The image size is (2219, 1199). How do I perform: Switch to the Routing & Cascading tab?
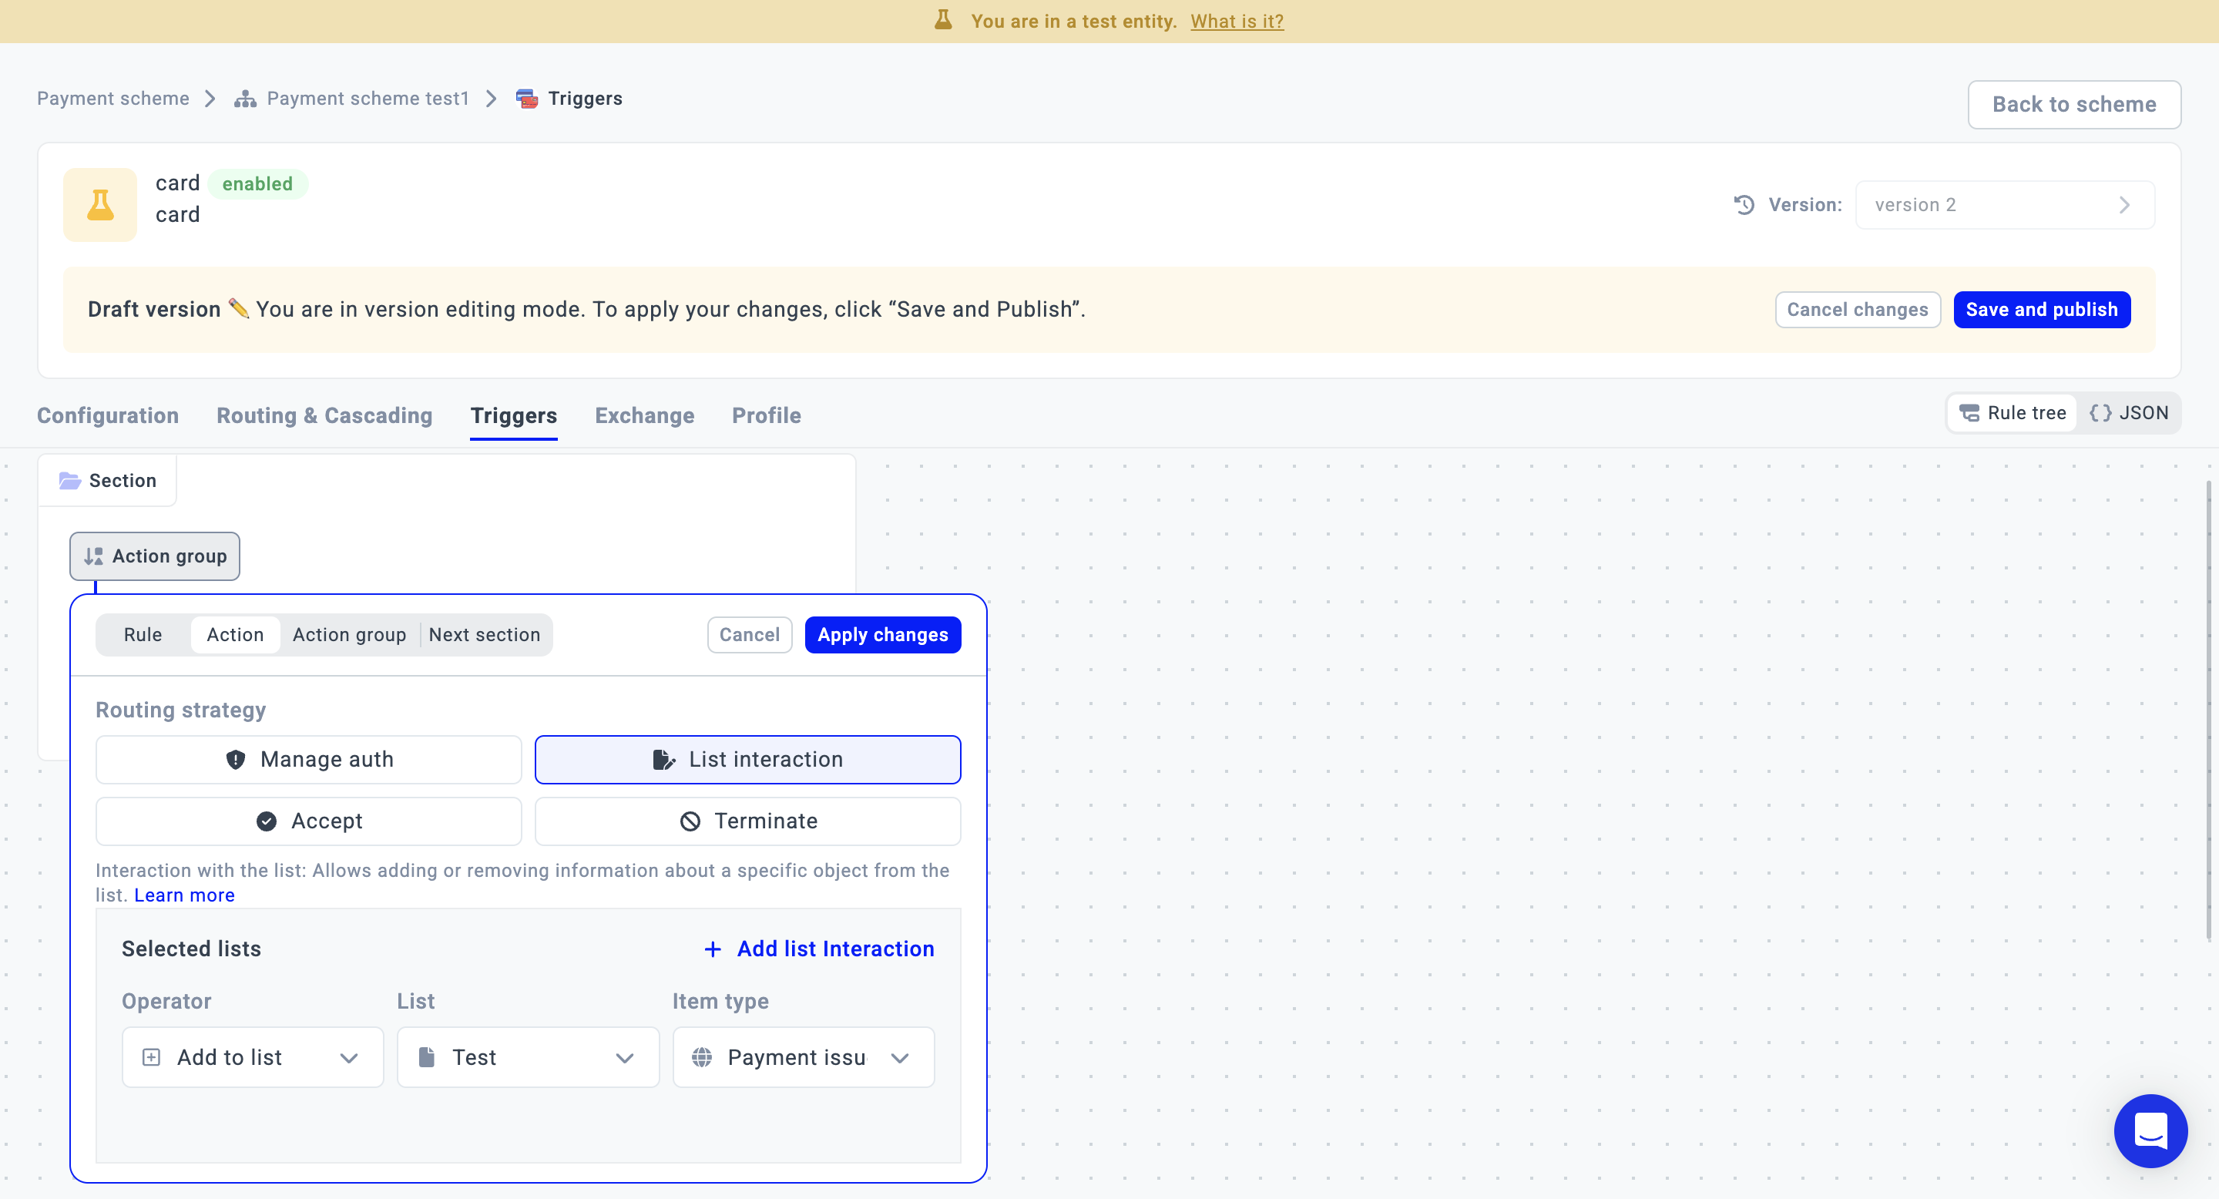click(324, 416)
